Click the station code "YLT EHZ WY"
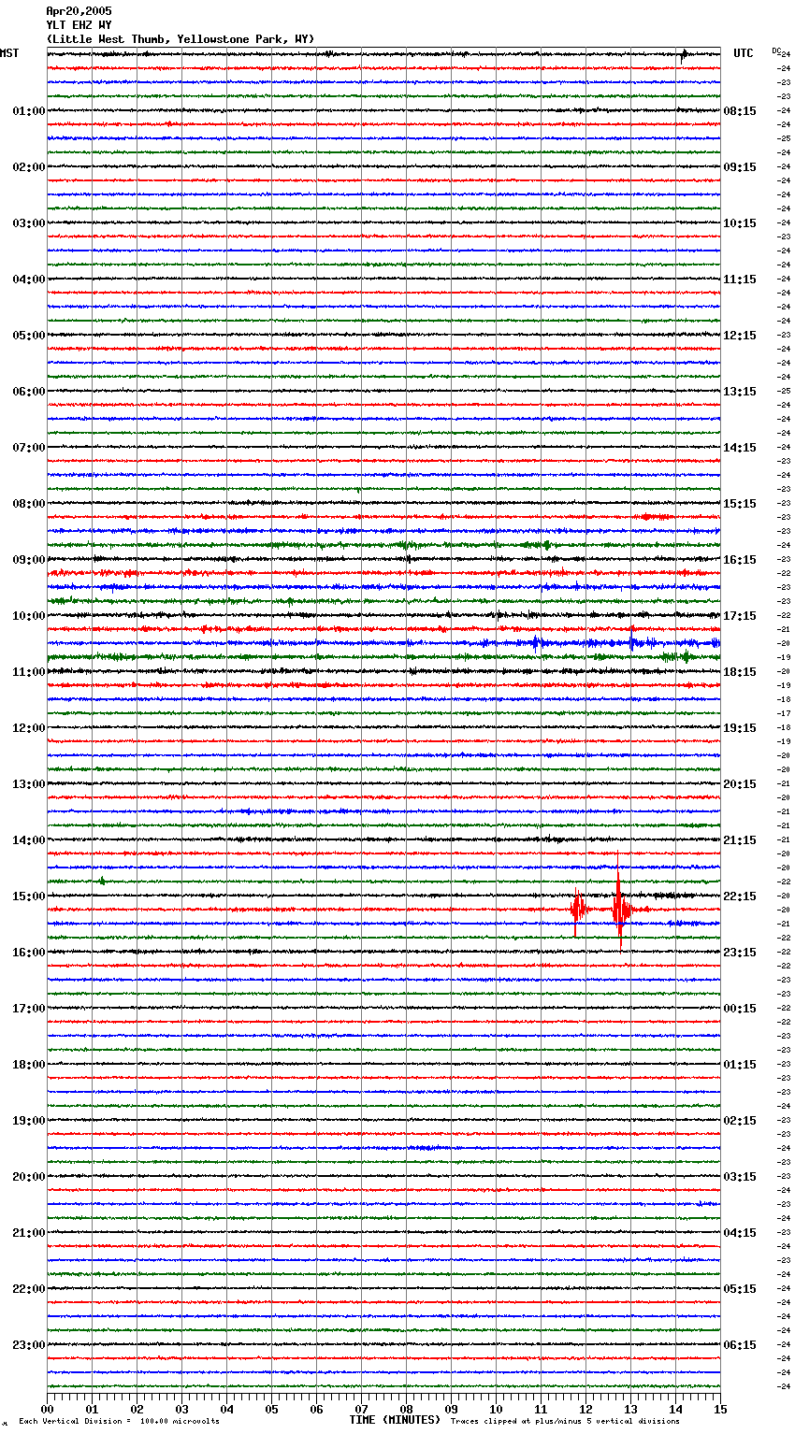795x1434 pixels. 79,25
